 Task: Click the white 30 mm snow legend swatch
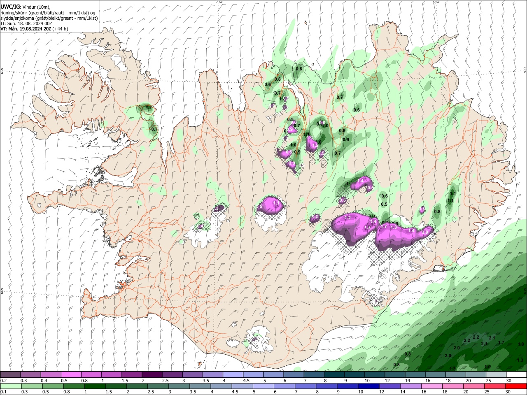[x=516, y=375]
